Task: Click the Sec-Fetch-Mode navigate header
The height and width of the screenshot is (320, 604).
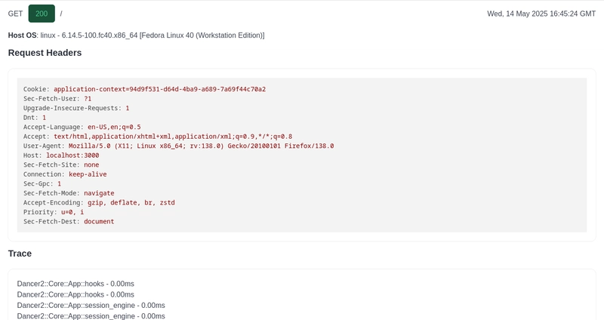Action: (x=69, y=193)
